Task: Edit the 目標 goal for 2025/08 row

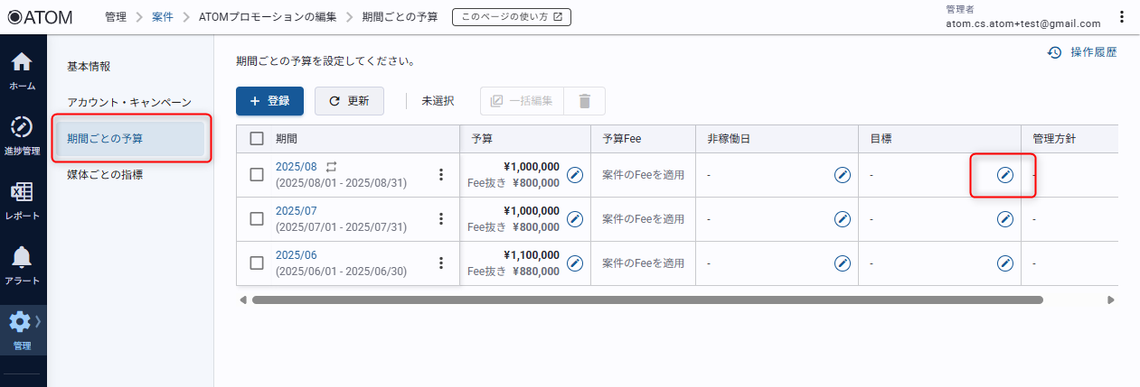Action: point(1004,174)
